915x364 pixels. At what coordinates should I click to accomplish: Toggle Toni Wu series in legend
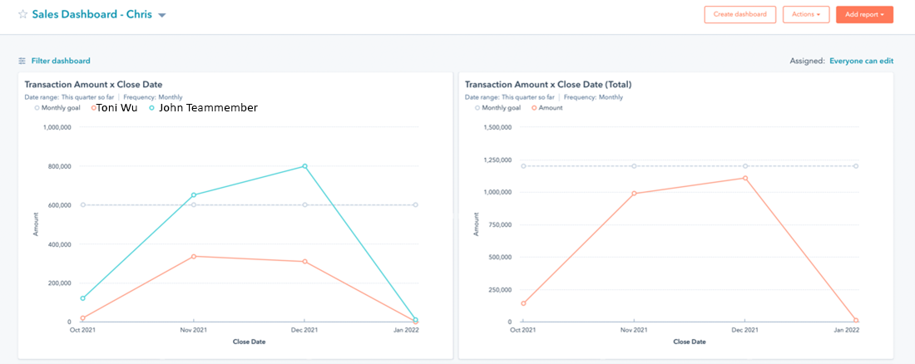[x=116, y=108]
